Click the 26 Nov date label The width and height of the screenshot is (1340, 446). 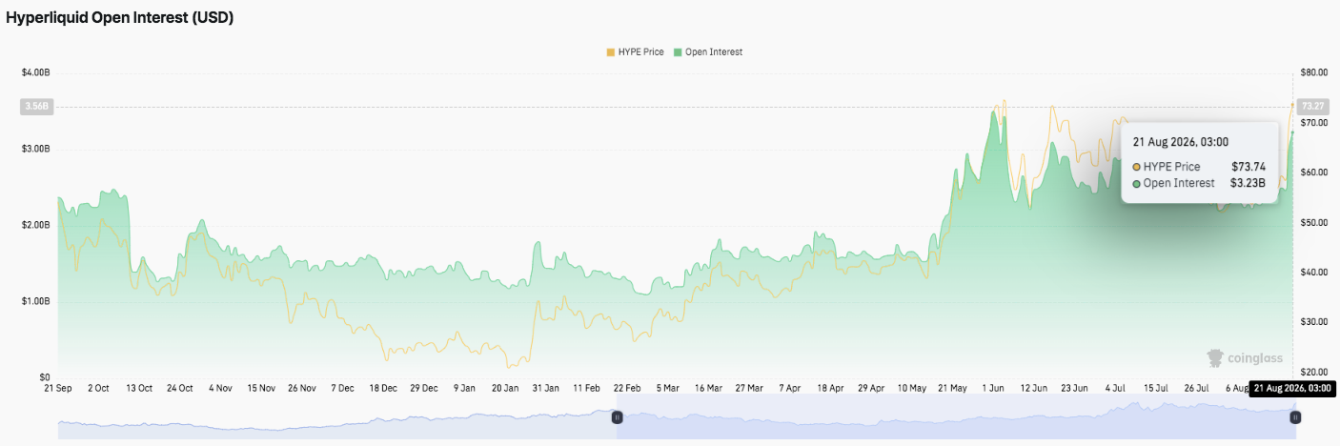tap(301, 389)
